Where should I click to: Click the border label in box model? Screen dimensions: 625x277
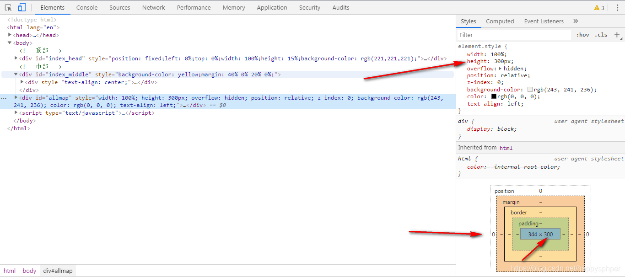(x=519, y=213)
